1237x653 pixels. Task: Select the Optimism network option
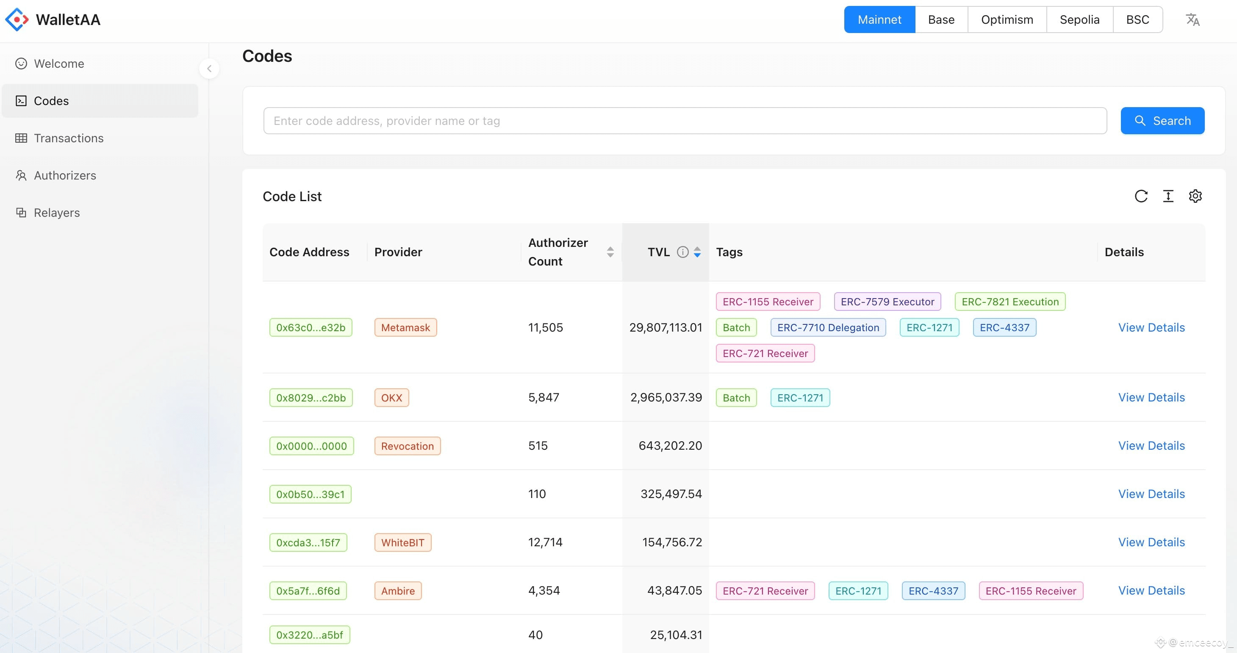1007,19
